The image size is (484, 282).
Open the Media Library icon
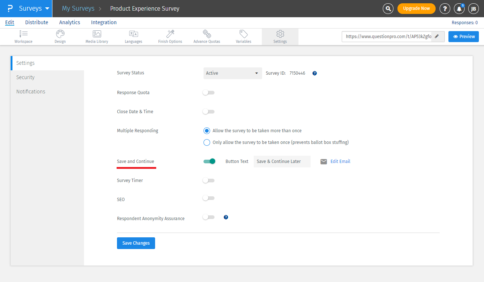(x=96, y=34)
